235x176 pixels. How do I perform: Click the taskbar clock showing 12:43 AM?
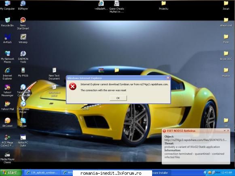point(227,173)
